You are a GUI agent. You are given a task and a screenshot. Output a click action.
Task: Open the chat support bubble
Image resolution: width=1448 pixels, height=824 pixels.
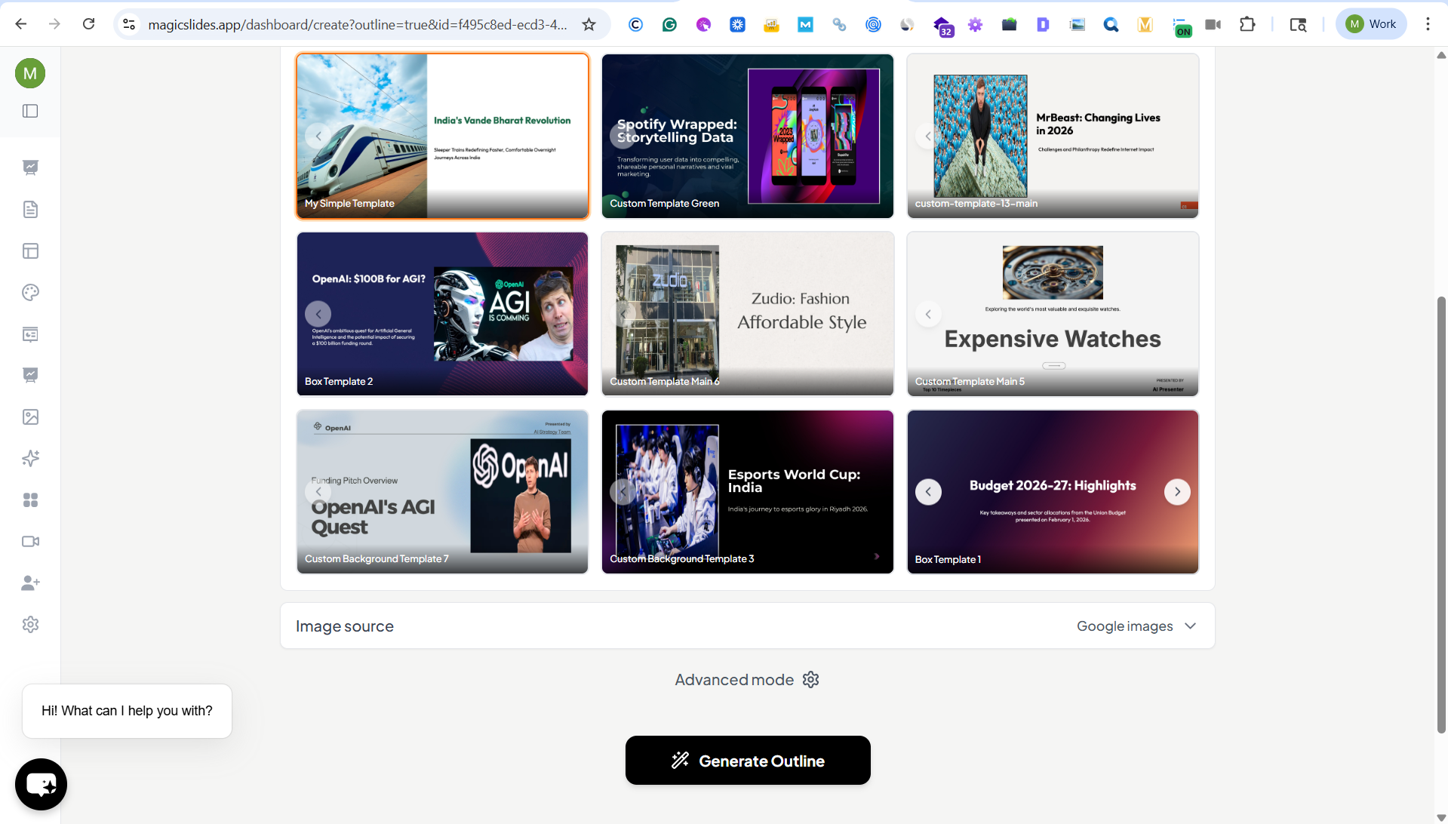[x=41, y=785]
